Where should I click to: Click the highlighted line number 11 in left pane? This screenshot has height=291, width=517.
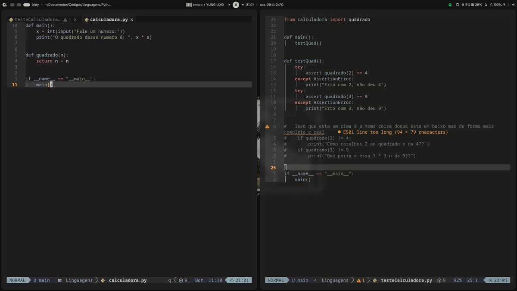[15, 85]
